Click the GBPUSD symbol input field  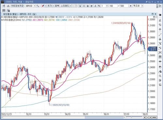[x=29, y=6]
